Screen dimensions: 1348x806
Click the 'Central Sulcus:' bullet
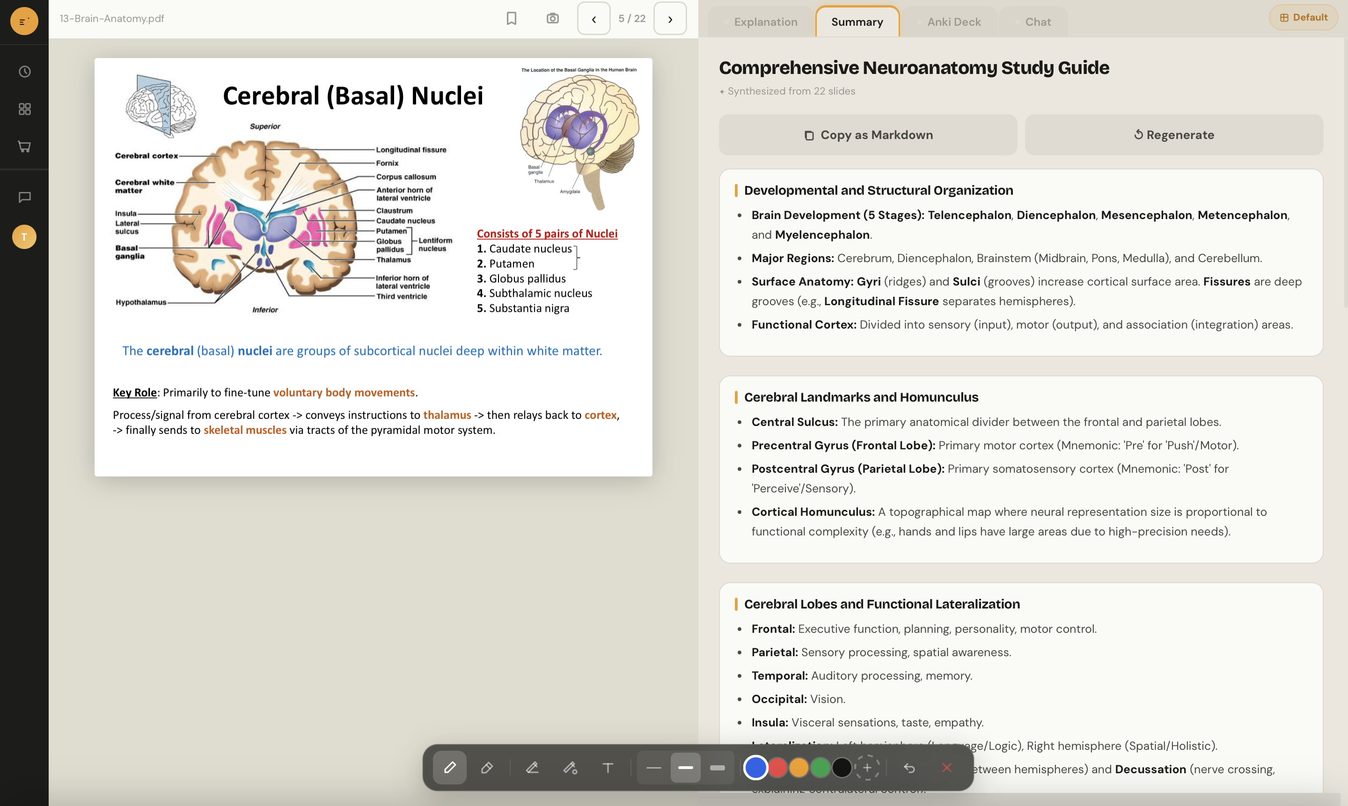[986, 422]
